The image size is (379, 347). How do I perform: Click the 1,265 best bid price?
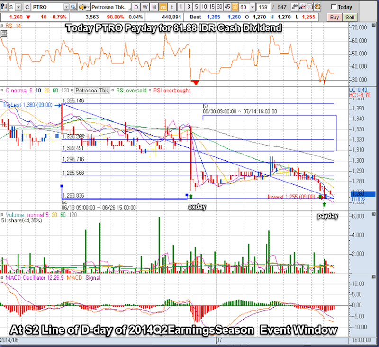click(214, 17)
